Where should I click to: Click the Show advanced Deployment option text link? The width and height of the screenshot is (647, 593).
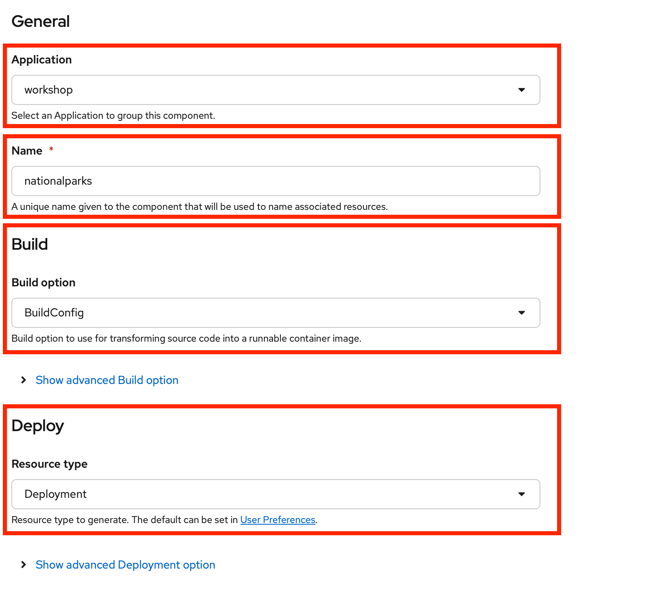point(125,565)
